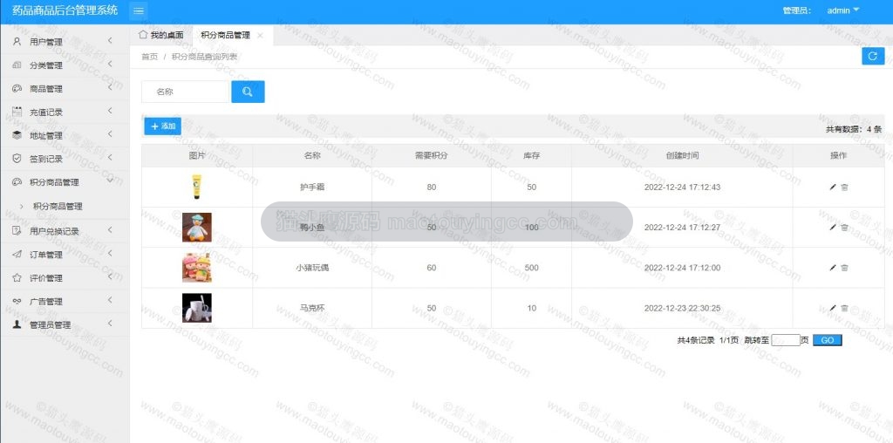Expand the 充值记录 menu chevron
This screenshot has height=443, width=893.
[110, 111]
